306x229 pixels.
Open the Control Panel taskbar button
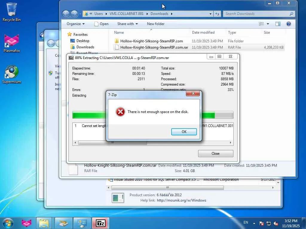pos(82,223)
